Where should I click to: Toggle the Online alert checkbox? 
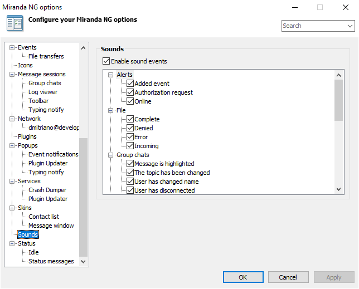[130, 101]
